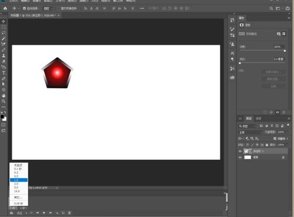Select the Hand tool

pos(4,96)
